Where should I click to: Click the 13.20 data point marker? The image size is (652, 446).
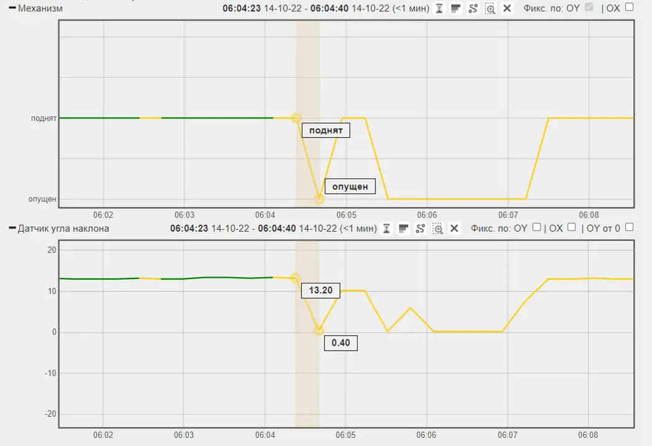click(296, 278)
